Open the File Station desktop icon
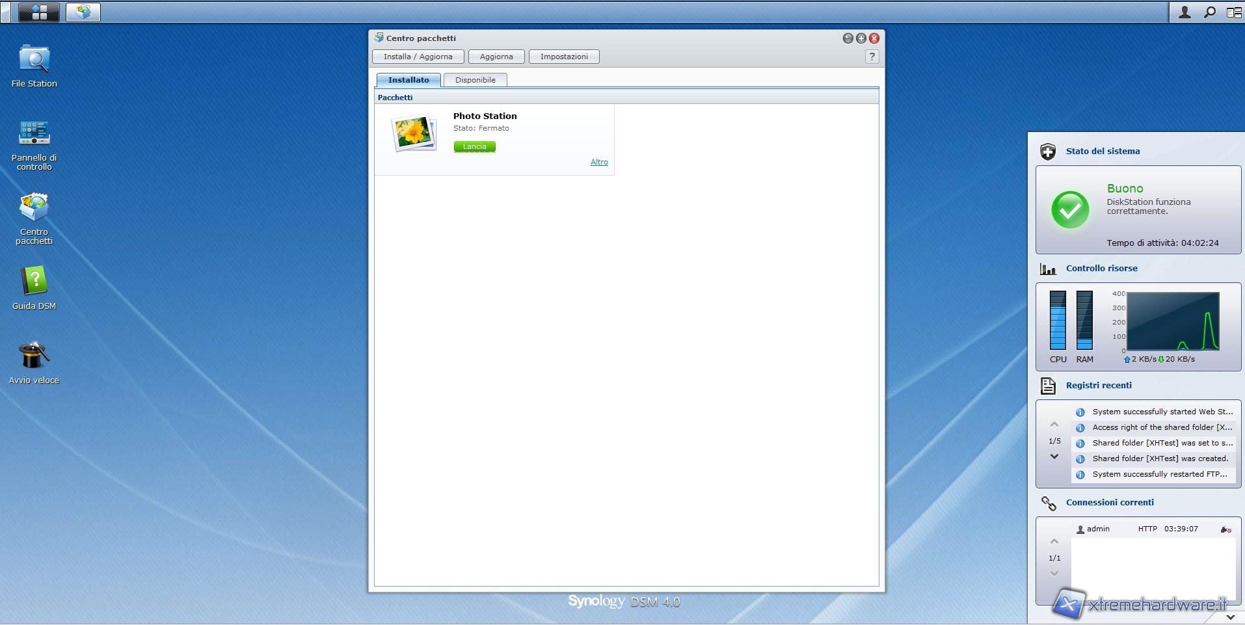Screen dimensions: 1245x625 (34, 60)
